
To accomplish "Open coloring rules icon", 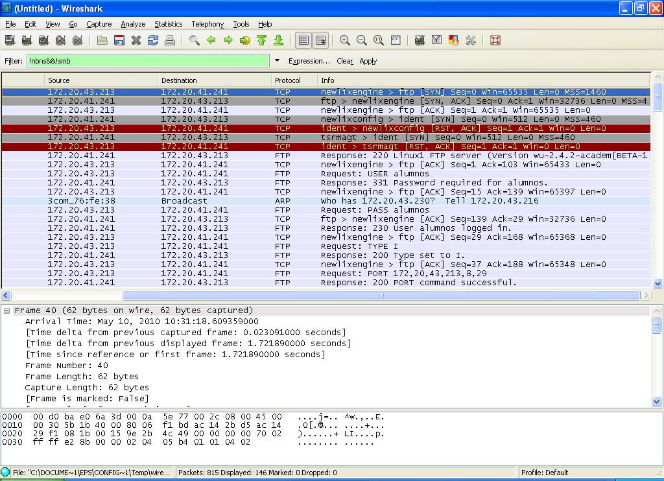I will coord(453,40).
